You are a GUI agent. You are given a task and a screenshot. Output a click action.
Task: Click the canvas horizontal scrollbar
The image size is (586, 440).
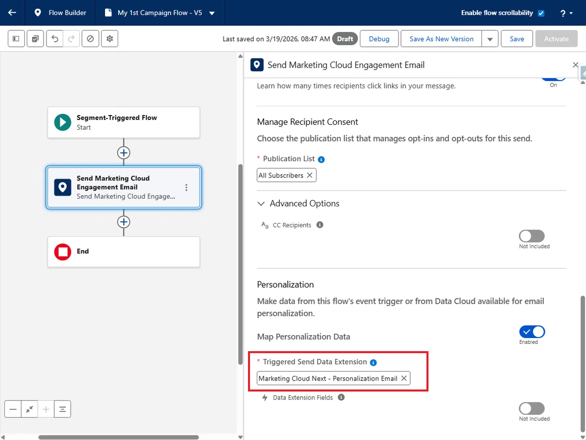tap(119, 438)
